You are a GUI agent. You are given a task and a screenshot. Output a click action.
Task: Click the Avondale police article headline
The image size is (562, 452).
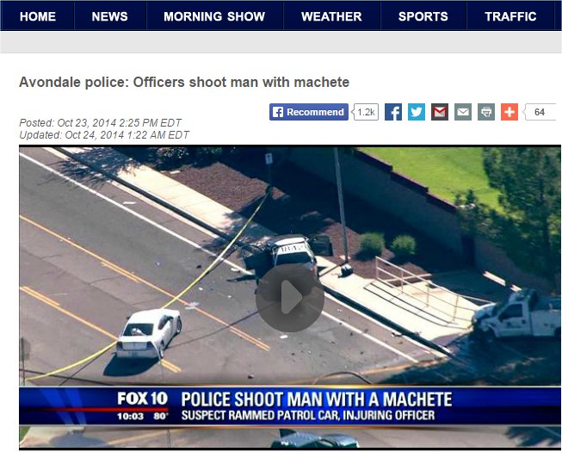point(184,83)
